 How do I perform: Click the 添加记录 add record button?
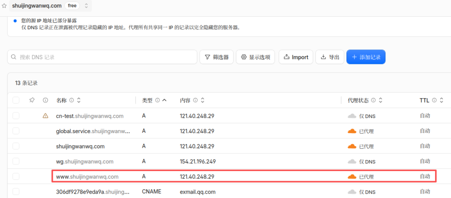tap(366, 57)
